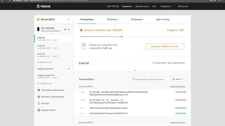Screen dimensions: 225x126
Task: Click the 21 июня 2018 г. date header
Action: click(86, 86)
